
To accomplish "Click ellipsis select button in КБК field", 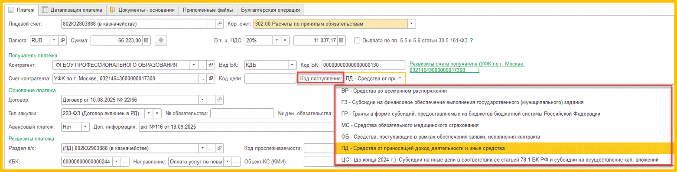I will 125,162.
